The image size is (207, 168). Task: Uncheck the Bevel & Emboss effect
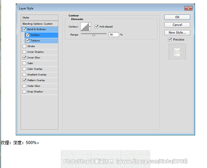tap(24, 29)
